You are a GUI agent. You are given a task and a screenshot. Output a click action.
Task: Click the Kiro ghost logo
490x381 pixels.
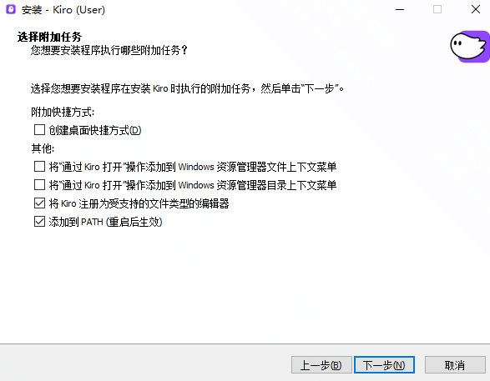coord(470,47)
